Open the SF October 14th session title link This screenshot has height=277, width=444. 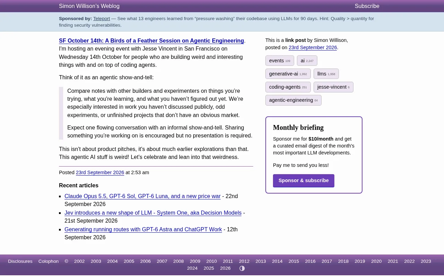pos(152,41)
